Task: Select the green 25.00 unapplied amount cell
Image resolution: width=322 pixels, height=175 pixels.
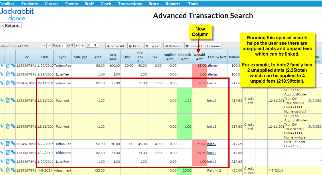Action: 184,170
